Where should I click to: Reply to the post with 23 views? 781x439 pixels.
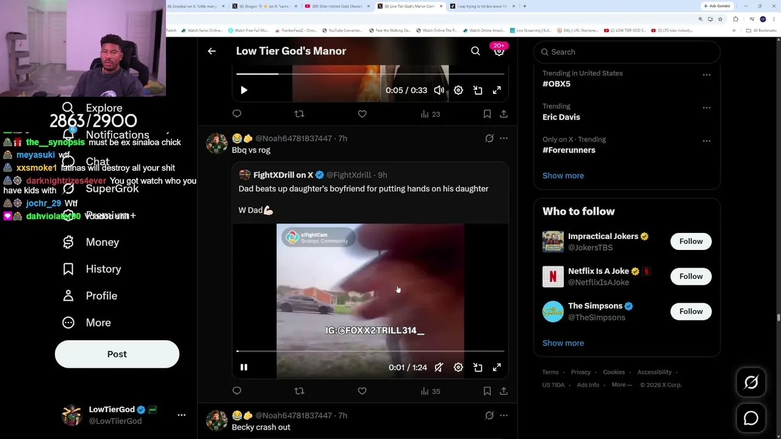pos(237,114)
